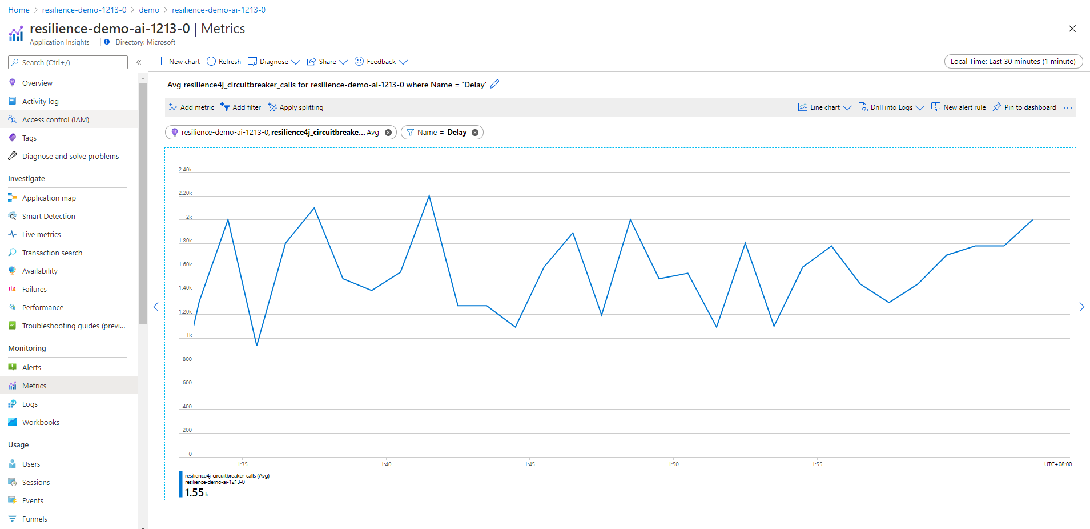
Task: Collapse the left sidebar with double chevron
Action: click(139, 62)
